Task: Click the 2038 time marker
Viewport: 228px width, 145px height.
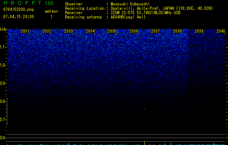Action: click(177, 31)
